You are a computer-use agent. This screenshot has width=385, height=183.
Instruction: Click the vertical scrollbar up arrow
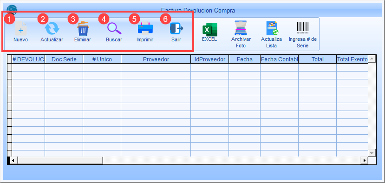tap(372, 59)
